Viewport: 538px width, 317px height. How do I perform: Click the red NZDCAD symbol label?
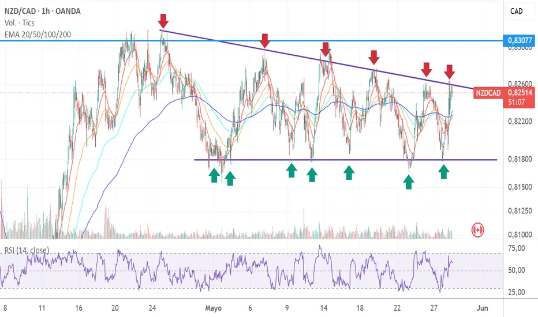click(488, 92)
